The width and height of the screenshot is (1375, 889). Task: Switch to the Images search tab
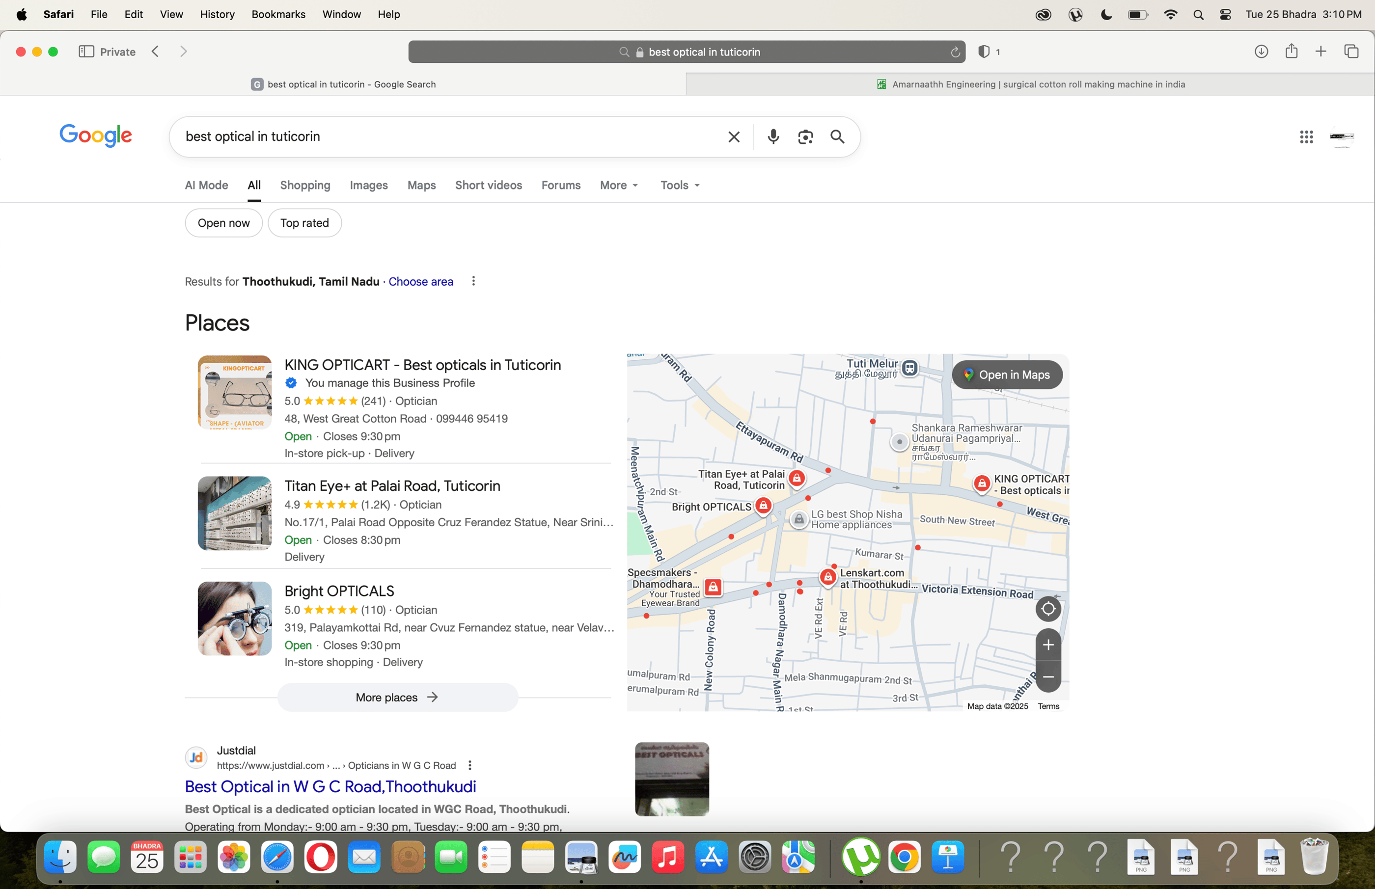pos(368,185)
